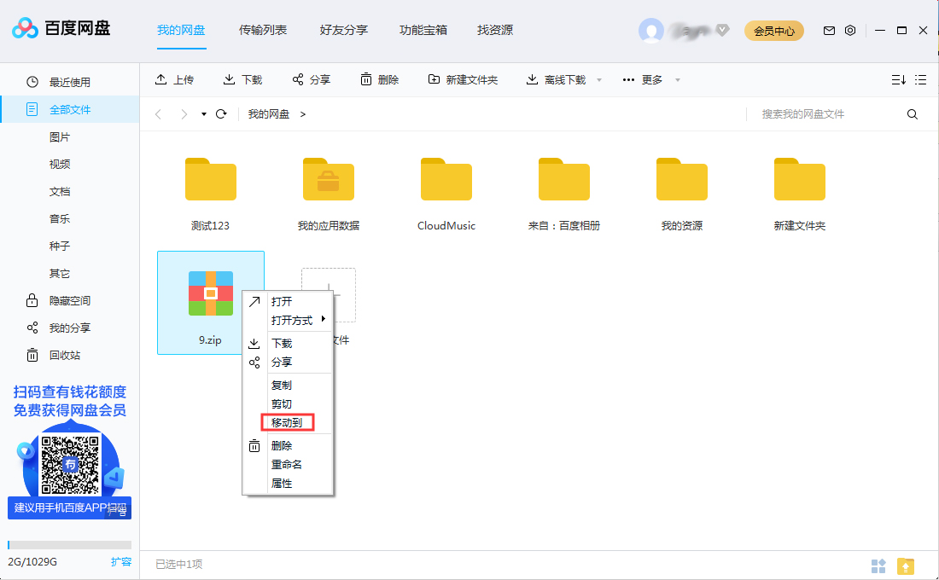Expand the 离线下载 dropdown arrow
The width and height of the screenshot is (939, 580).
(599, 79)
